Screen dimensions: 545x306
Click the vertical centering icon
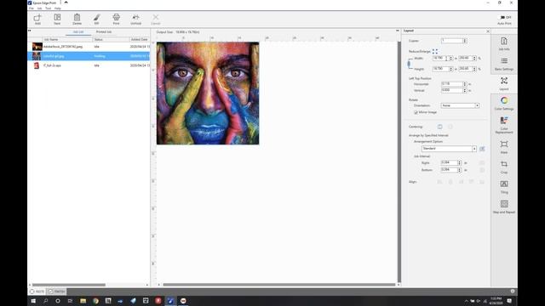point(450,127)
